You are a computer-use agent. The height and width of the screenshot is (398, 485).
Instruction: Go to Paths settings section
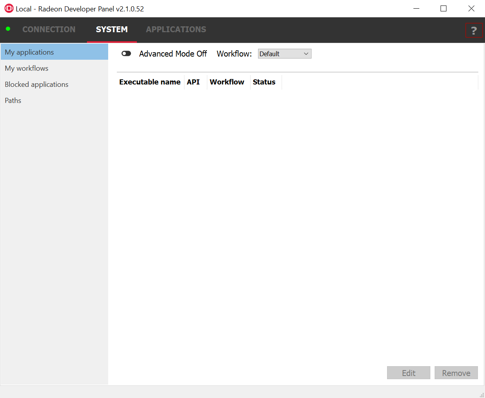[13, 101]
